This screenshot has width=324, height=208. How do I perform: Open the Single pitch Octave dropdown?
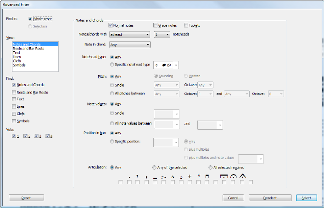(205, 85)
